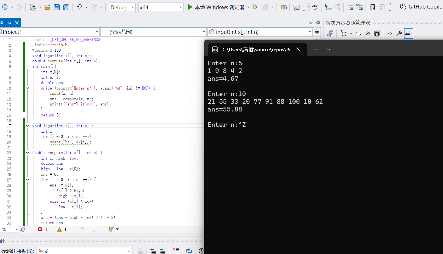Save the current file

coord(57,7)
